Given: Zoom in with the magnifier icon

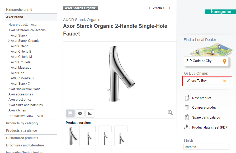Looking at the screenshot, I should coord(170,113).
